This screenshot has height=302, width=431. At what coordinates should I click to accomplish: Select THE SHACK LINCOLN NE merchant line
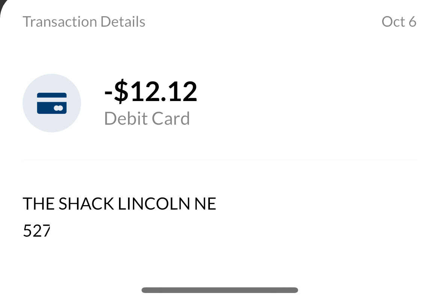(x=119, y=204)
